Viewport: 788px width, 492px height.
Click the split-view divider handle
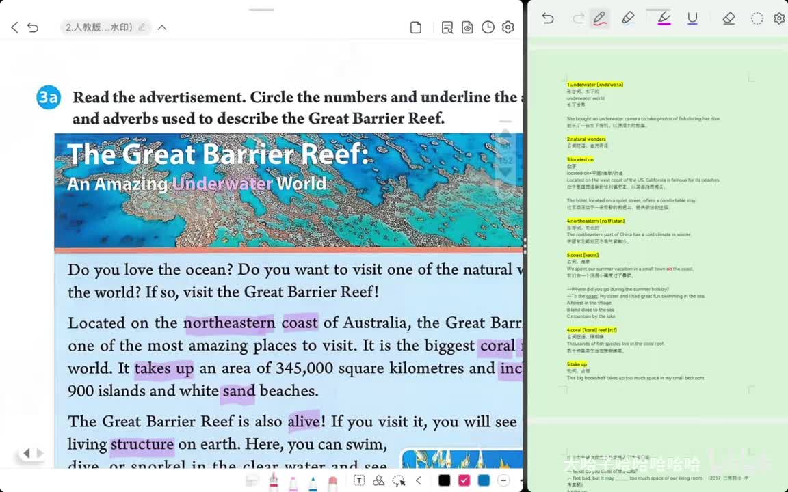tap(525, 246)
